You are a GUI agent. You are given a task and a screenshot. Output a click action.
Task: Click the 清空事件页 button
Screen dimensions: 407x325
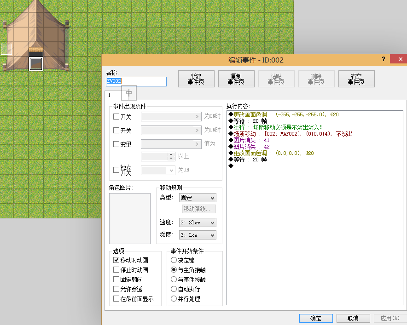tap(356, 79)
